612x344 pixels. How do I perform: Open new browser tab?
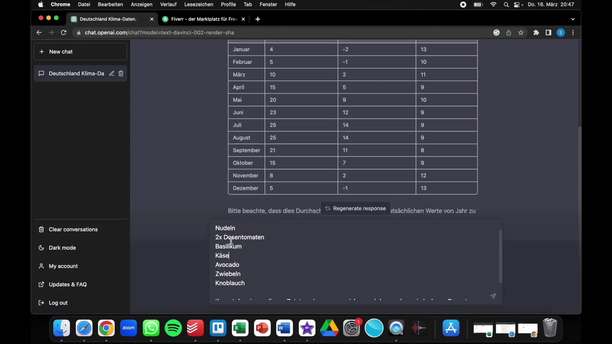pos(258,19)
